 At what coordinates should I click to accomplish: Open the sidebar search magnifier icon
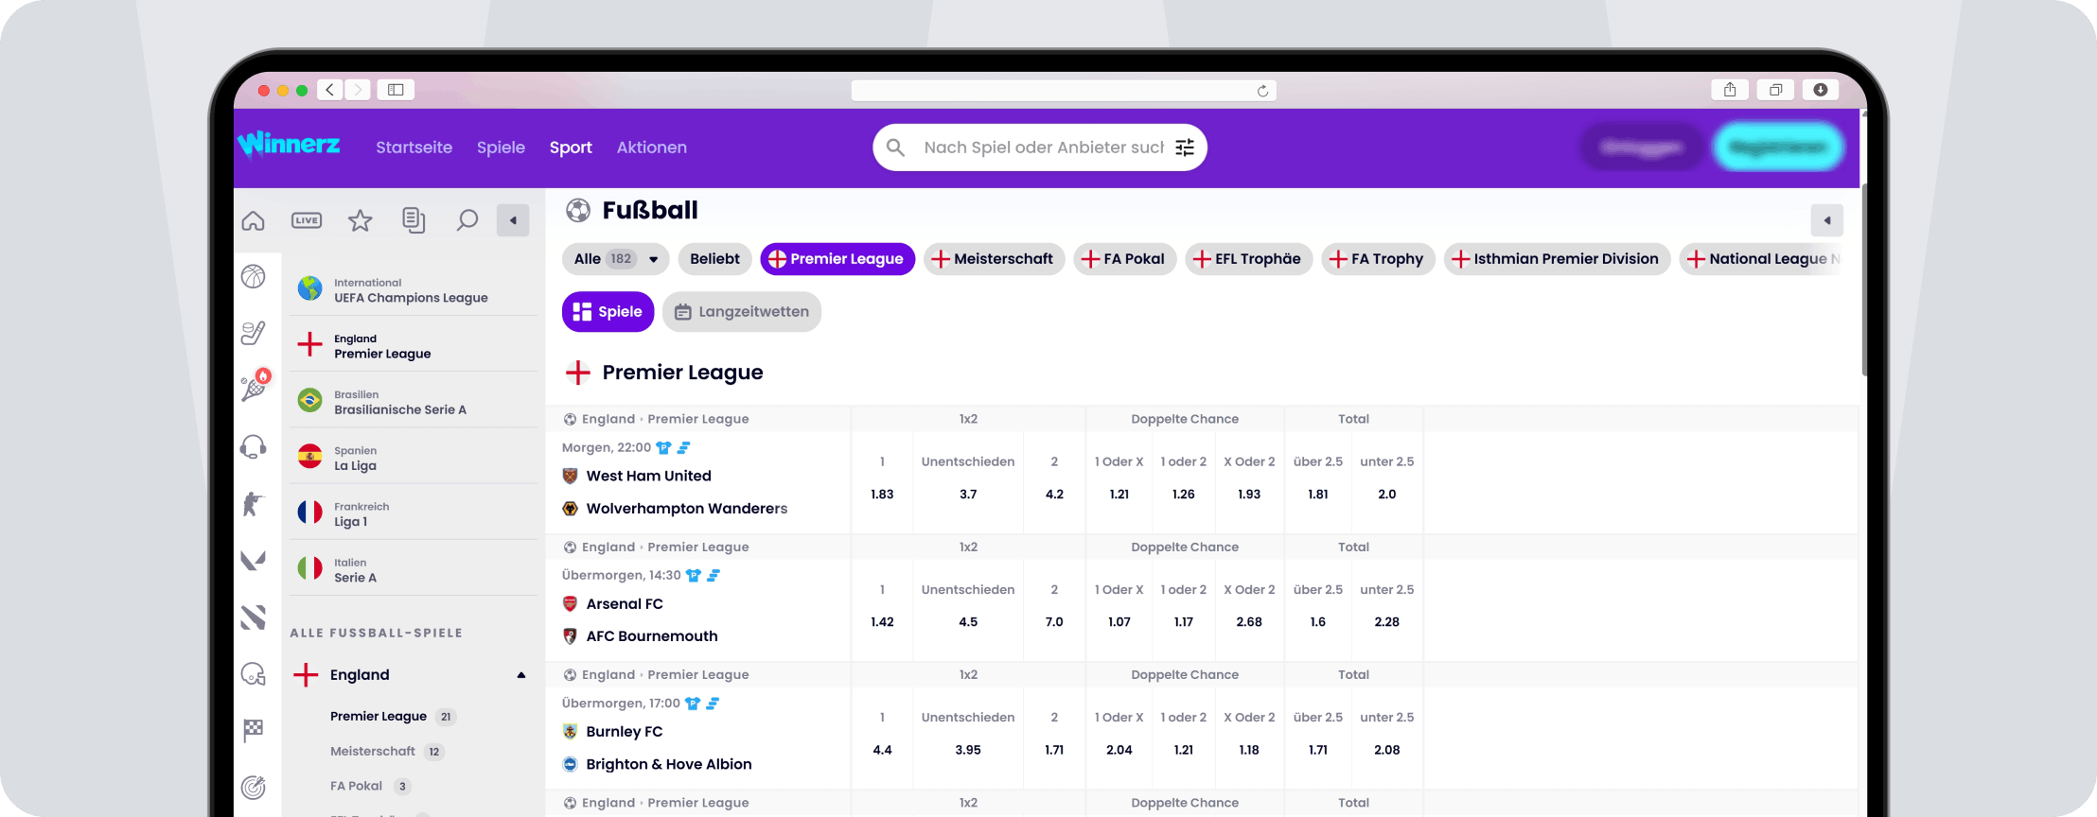(467, 220)
